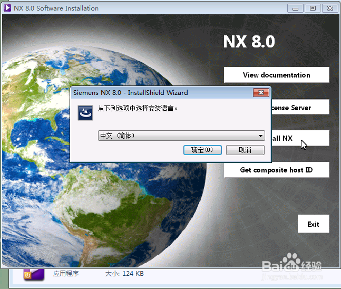Click the purple application file icon below

34,275
